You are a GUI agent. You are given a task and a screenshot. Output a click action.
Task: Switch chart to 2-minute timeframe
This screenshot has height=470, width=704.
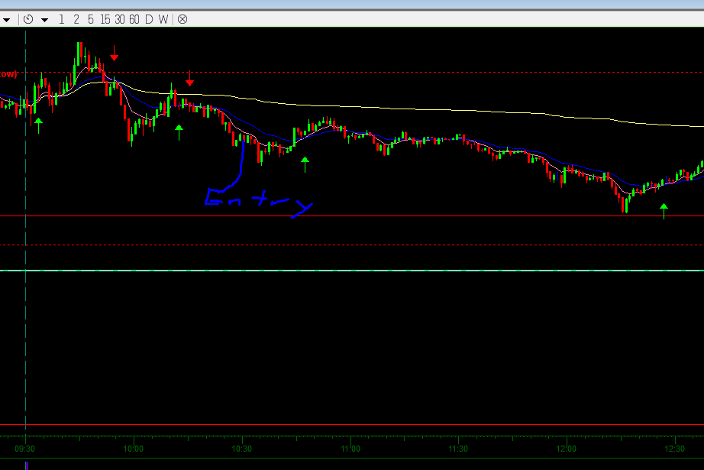click(76, 19)
